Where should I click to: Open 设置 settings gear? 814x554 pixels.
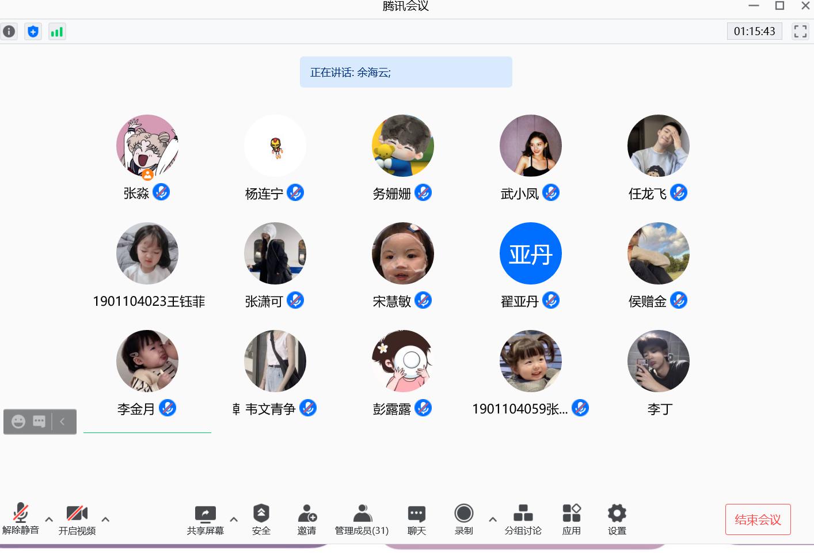click(617, 519)
